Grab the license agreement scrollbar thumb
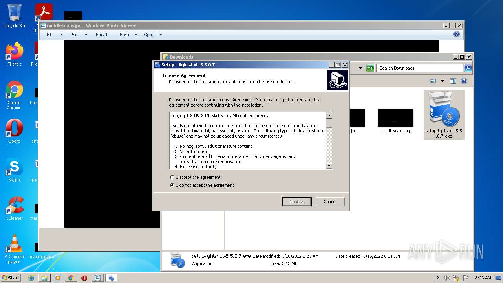Viewport: 503px width, 283px height. [x=329, y=123]
